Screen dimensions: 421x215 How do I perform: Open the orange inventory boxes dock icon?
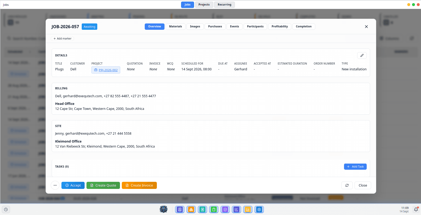tap(191, 209)
